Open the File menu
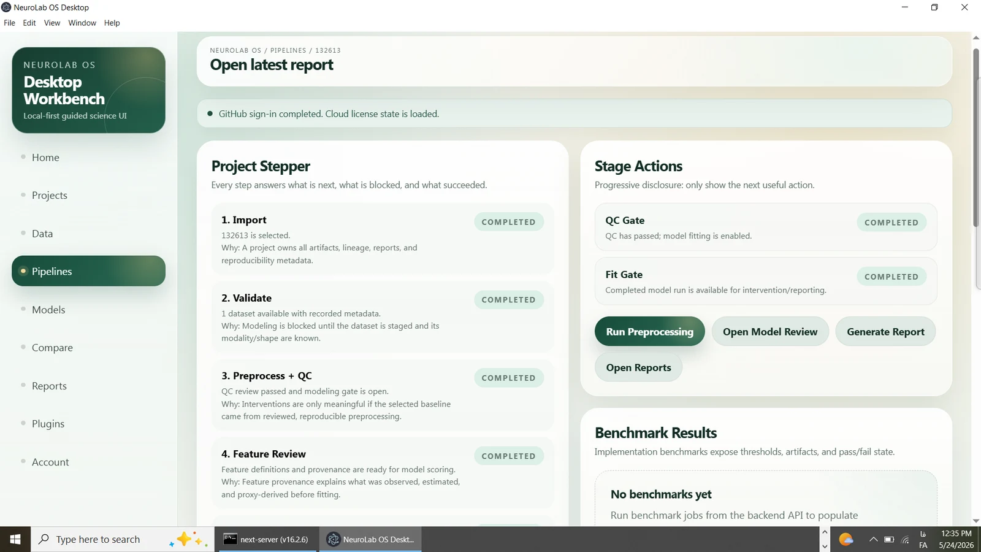 (9, 23)
